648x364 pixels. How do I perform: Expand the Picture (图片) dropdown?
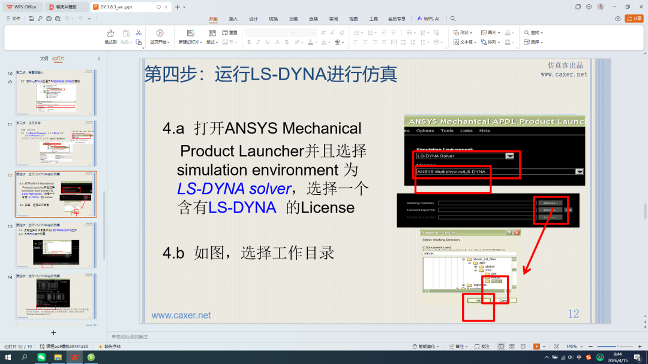pos(491,32)
